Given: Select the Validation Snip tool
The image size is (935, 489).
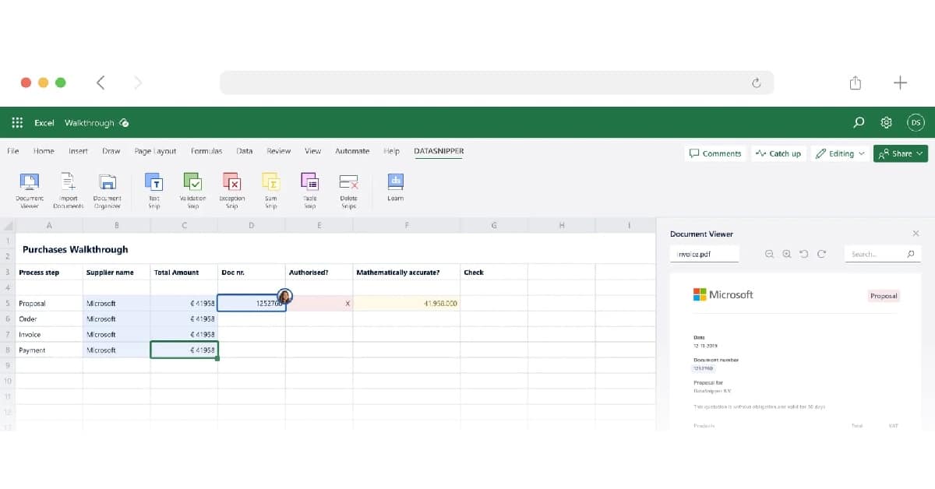Looking at the screenshot, I should coord(192,190).
